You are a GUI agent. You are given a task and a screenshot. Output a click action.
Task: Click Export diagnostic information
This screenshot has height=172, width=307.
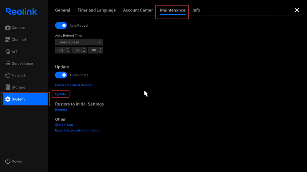pos(78,130)
